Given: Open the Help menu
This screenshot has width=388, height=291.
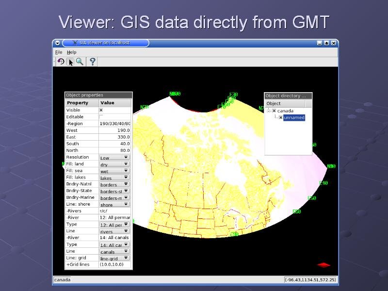Looking at the screenshot, I should pos(71,52).
